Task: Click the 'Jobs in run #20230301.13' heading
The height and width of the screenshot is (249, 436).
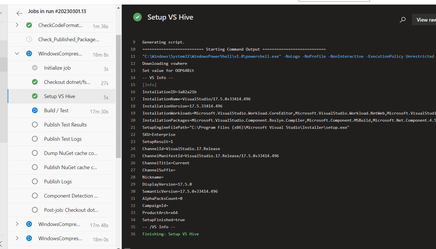Action: pos(57,11)
